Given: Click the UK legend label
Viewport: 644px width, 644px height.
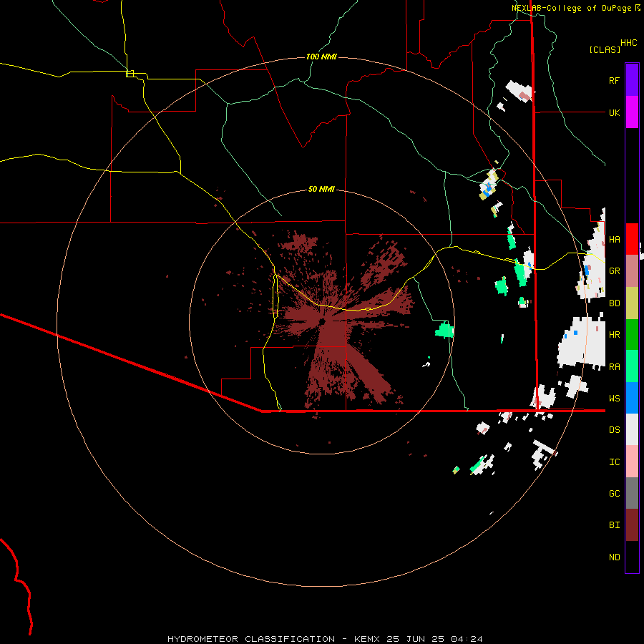Looking at the screenshot, I should (x=614, y=112).
